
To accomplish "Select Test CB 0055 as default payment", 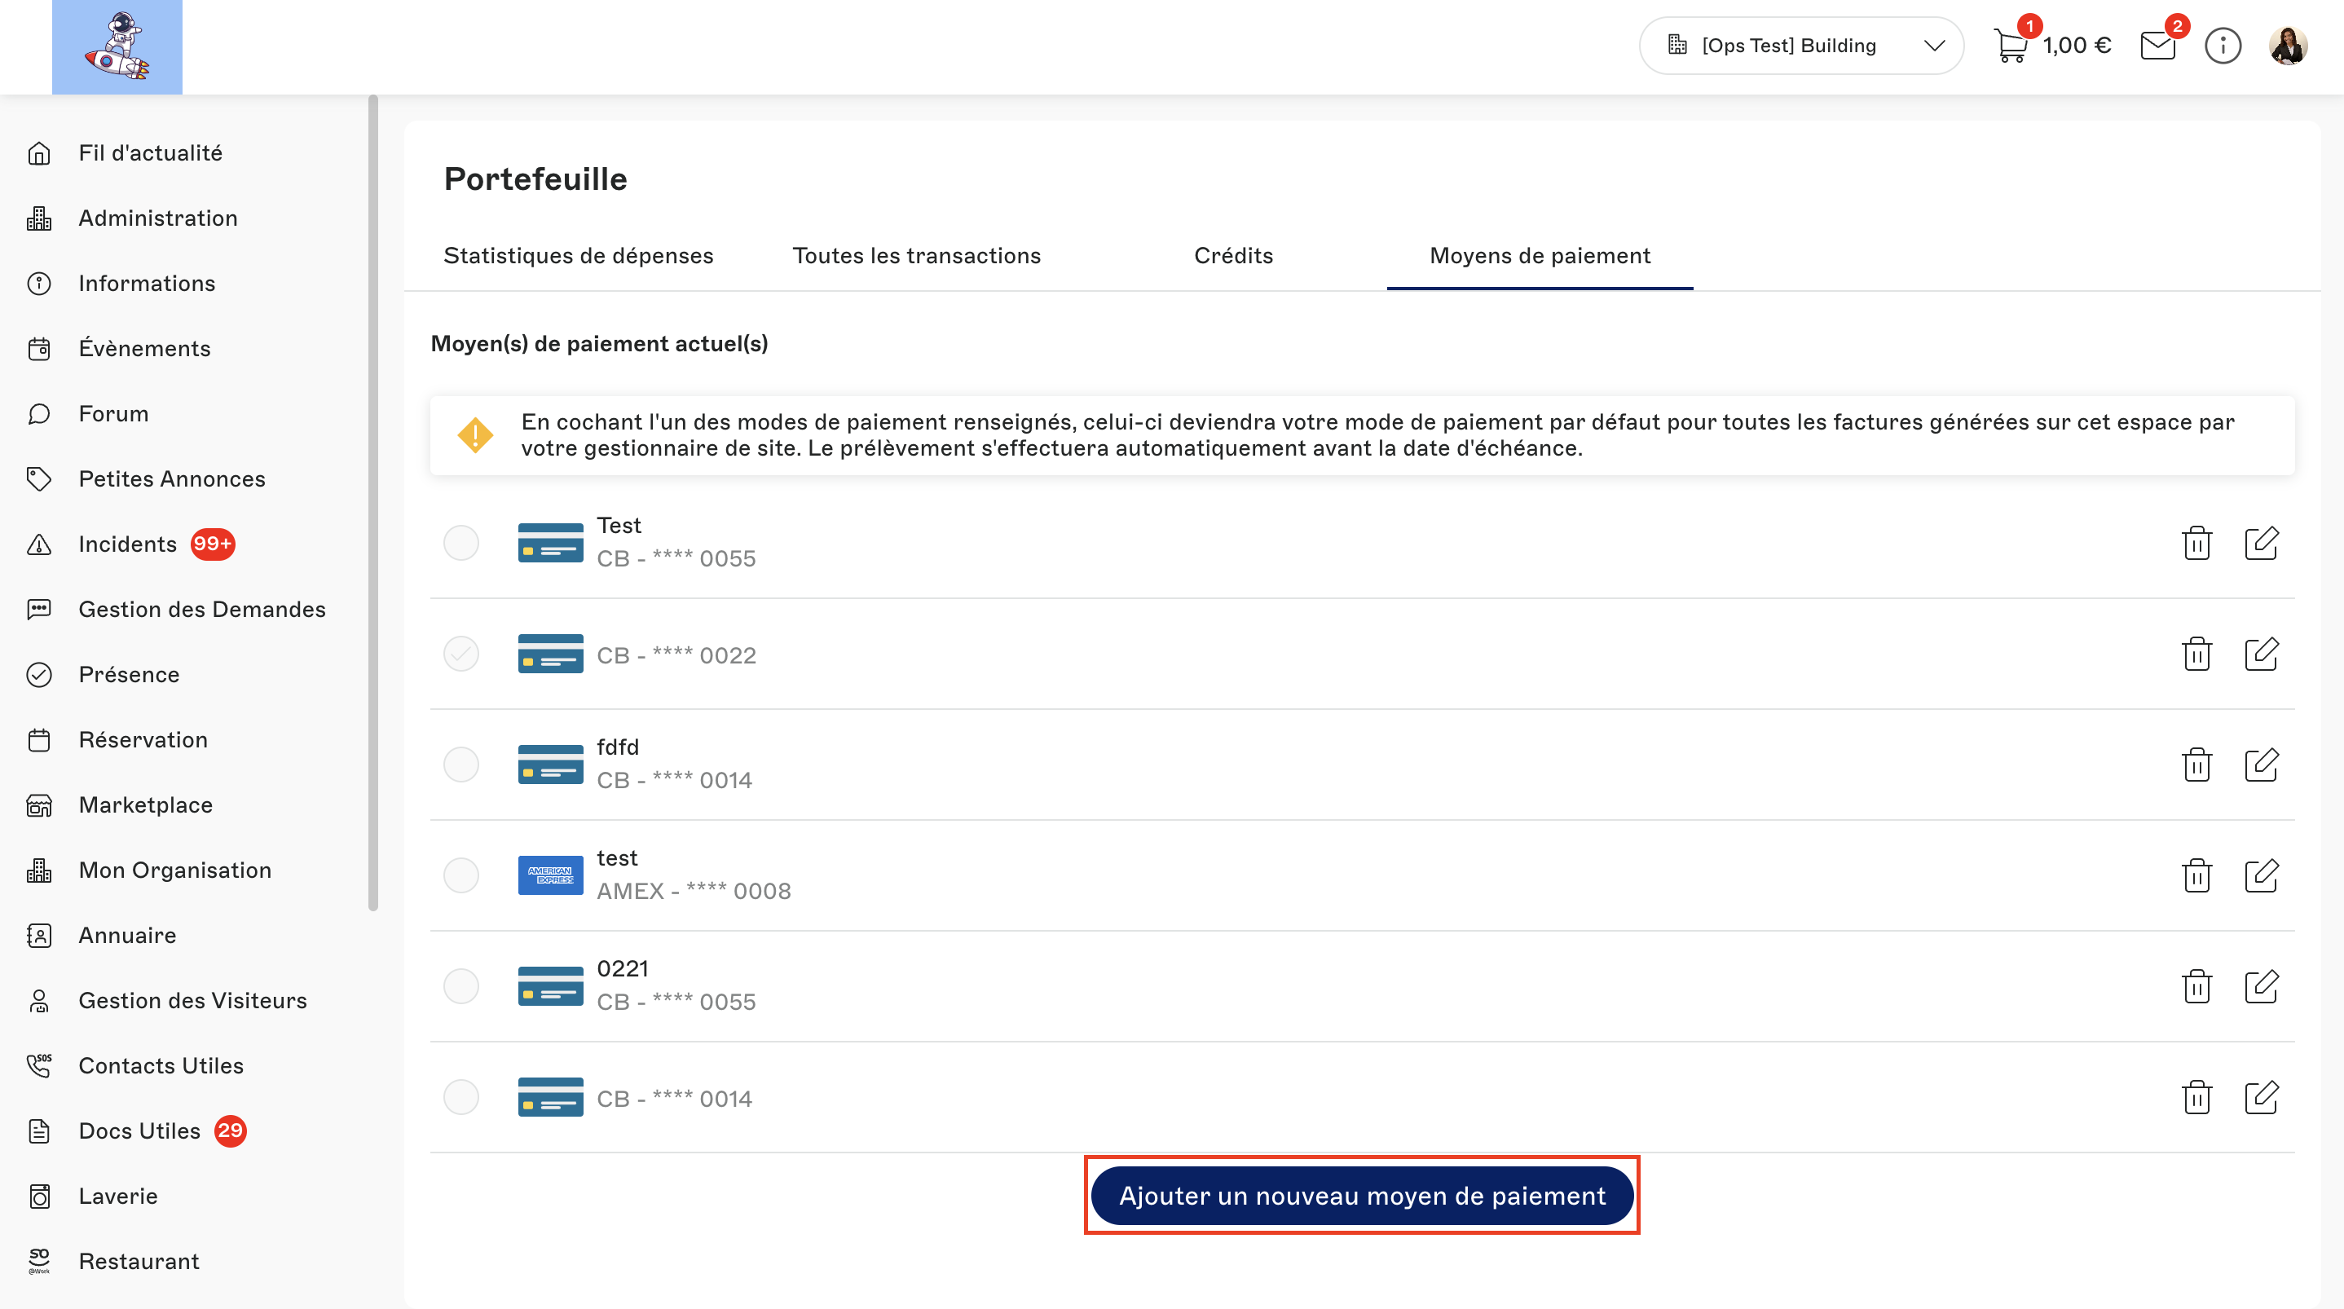I will click(x=461, y=544).
